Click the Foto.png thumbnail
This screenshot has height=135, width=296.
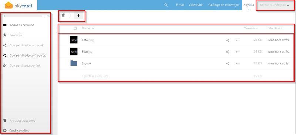[x=74, y=40]
